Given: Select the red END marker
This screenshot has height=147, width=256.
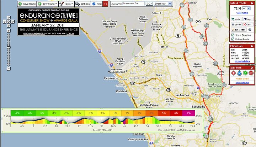Looking at the screenshot, I should coord(251,73).
